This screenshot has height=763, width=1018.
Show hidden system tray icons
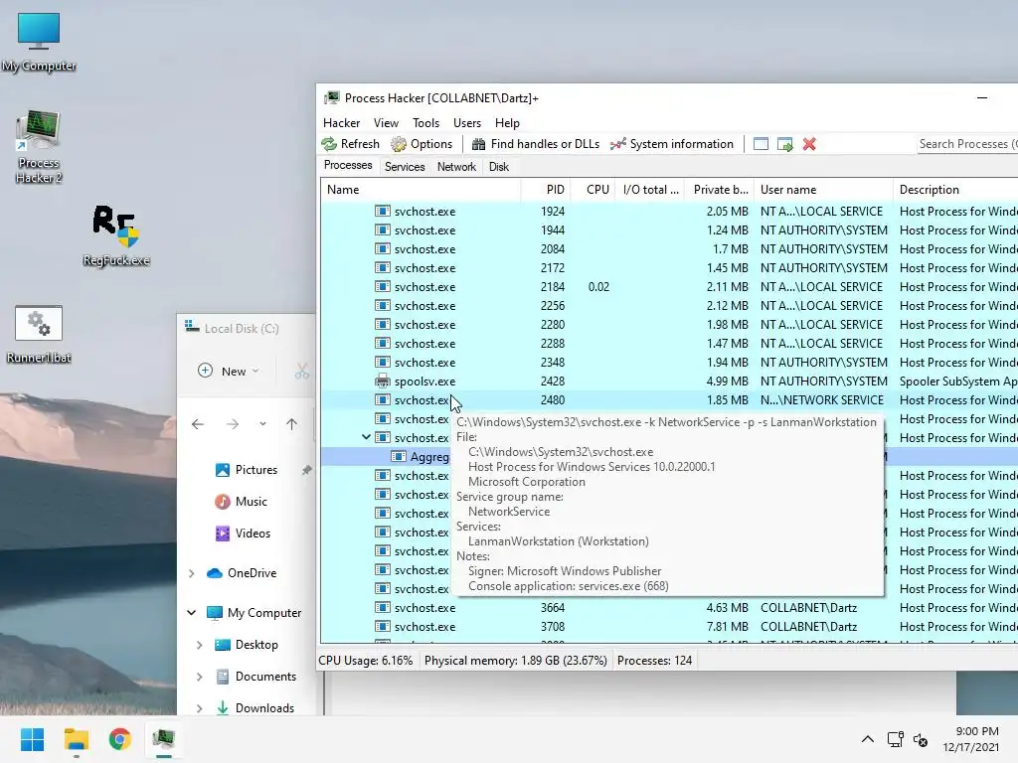coord(867,739)
